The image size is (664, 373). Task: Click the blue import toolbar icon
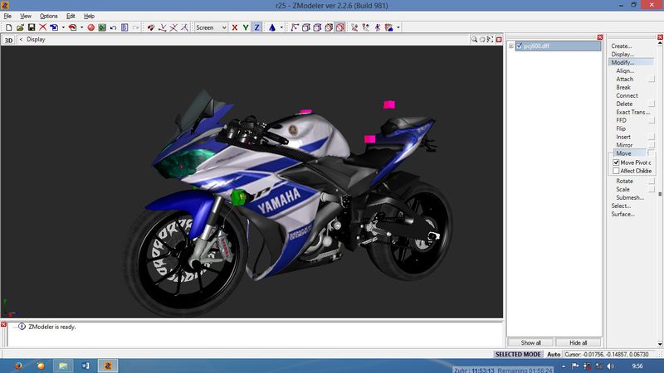click(x=54, y=27)
